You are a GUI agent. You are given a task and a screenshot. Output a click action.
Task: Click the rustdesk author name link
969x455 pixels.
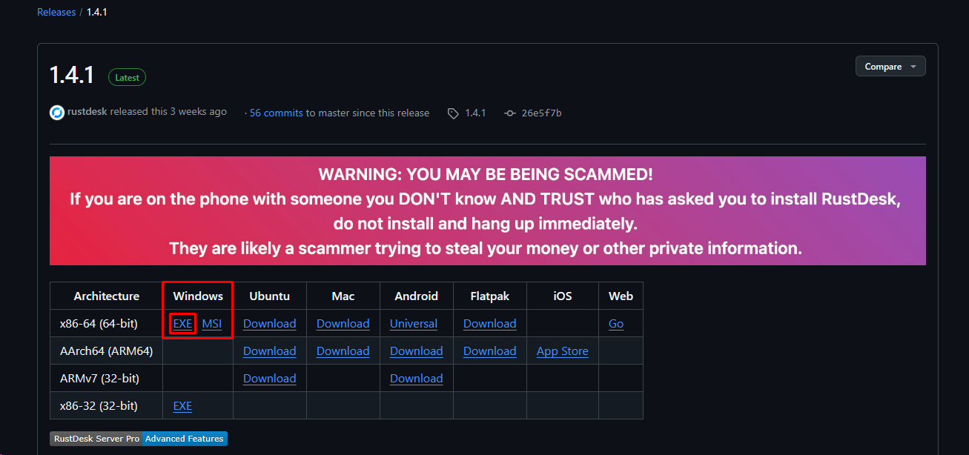[x=87, y=112]
